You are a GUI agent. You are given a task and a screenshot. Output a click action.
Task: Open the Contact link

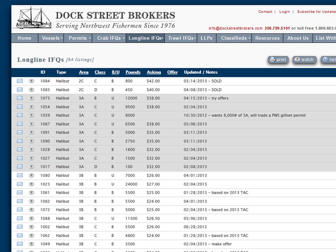pos(265,12)
